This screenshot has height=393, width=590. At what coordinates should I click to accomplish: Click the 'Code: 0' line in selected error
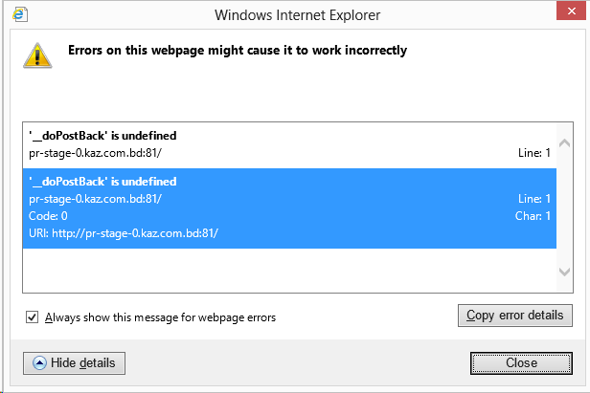click(49, 216)
